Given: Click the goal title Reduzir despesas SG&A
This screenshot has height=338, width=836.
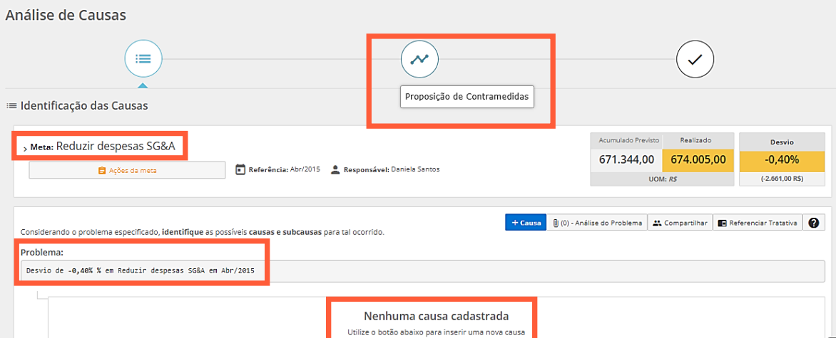Looking at the screenshot, I should click(x=116, y=146).
